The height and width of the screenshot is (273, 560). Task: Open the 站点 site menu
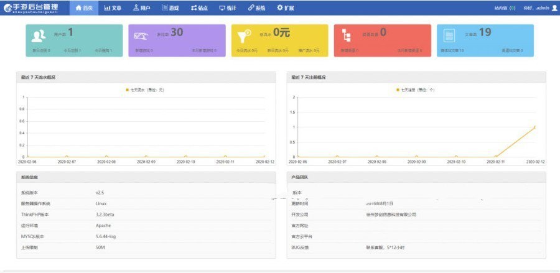199,8
